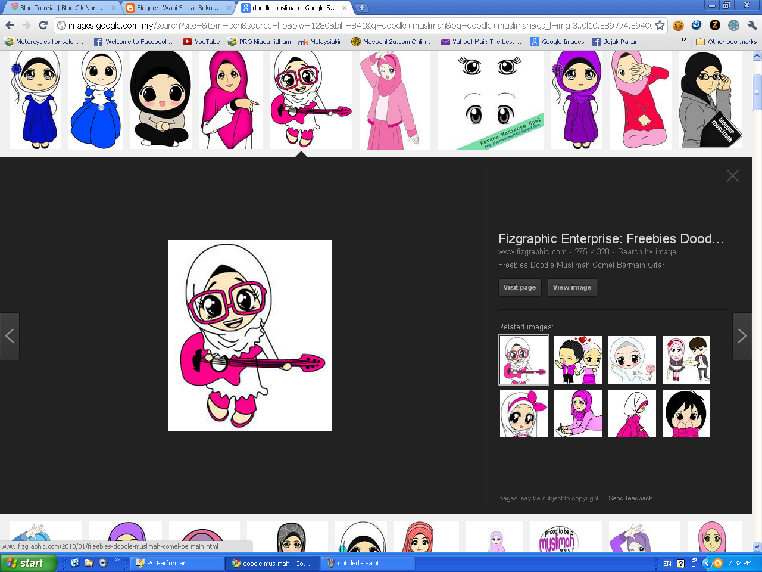Viewport: 762px width, 572px height.
Task: Open the Chrome wrench settings menu
Action: tap(752, 25)
